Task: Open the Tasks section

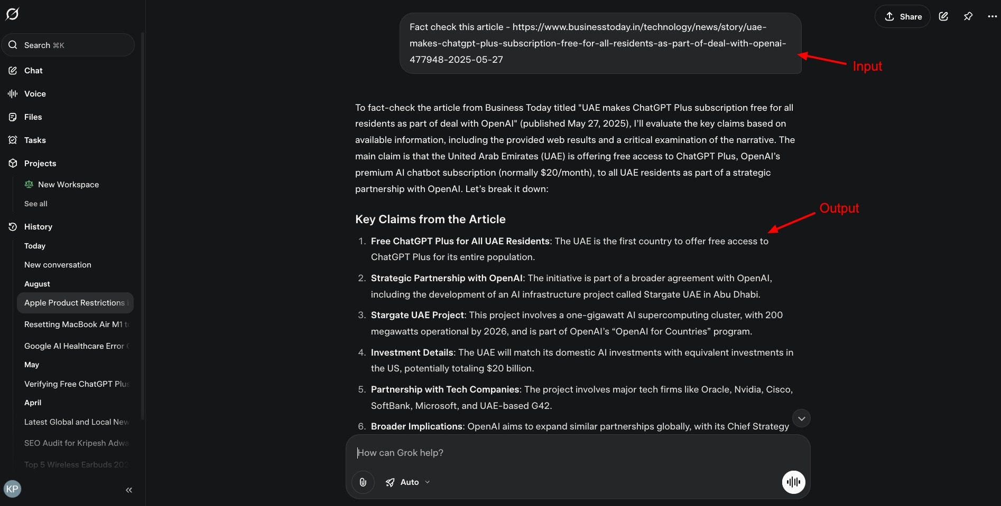Action: [35, 140]
